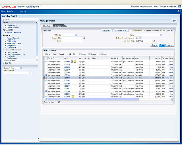Open the Format menu in Search Results
The height and width of the screenshot is (145, 182).
coord(62,54)
